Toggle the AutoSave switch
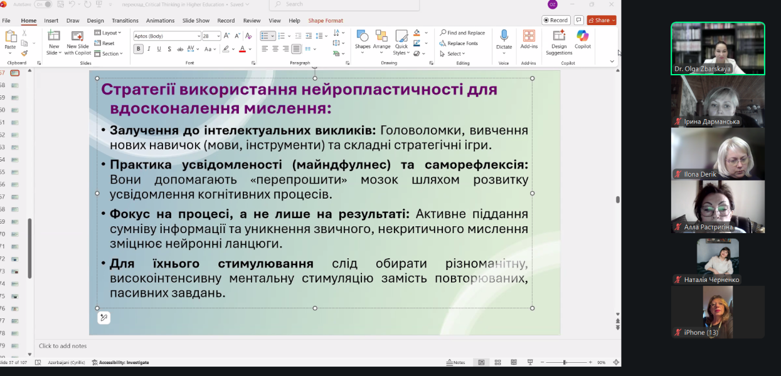781x376 pixels. point(44,4)
